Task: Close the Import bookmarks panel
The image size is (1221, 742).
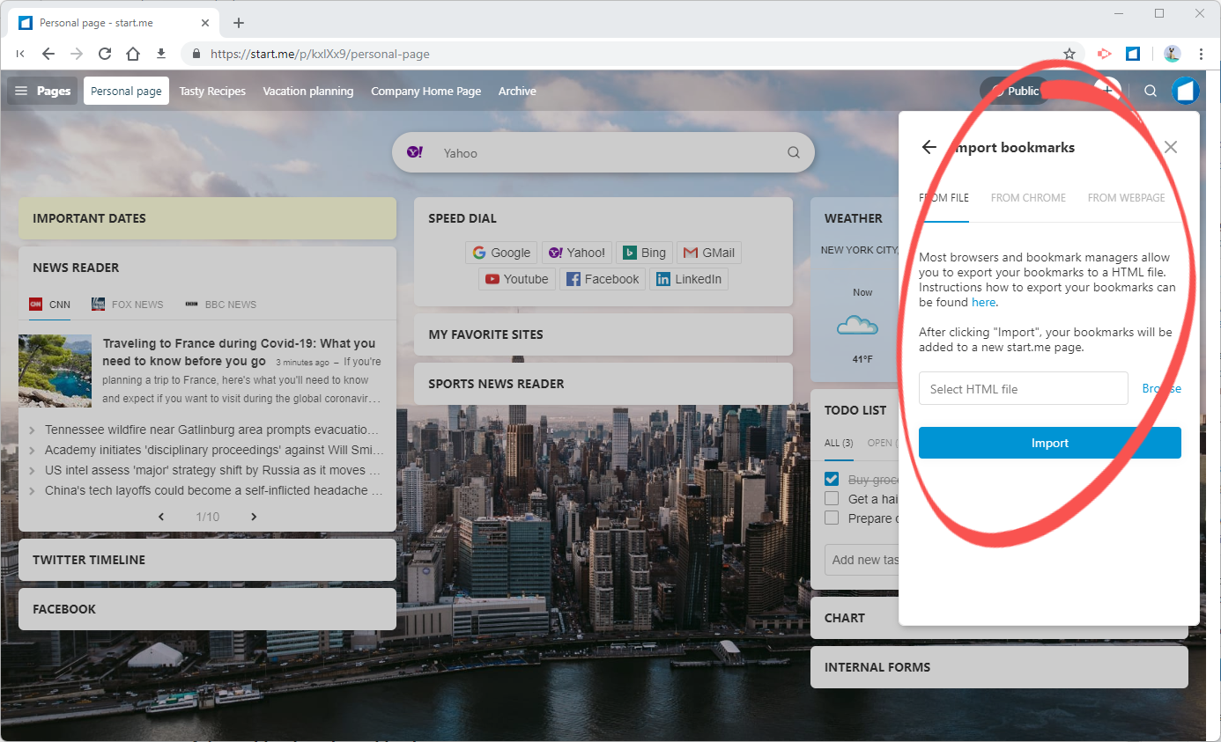Action: pyautogui.click(x=1171, y=147)
